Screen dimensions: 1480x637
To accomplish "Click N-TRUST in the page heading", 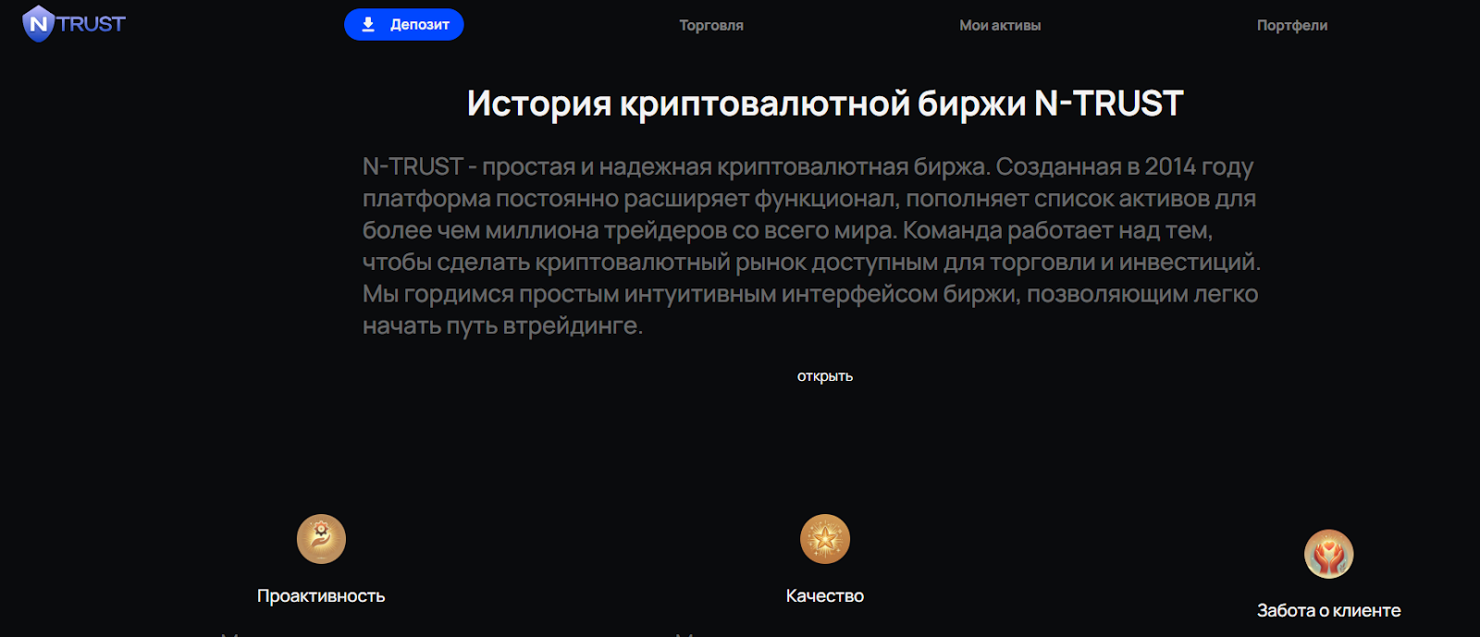I will [x=1108, y=104].
